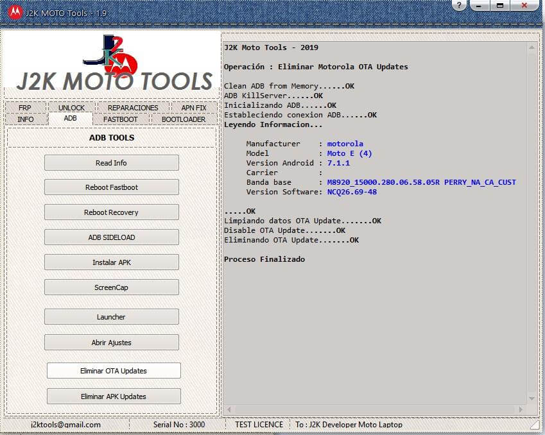Screen dimensions: 545x435
Task: Click the 'Disable OTA Update.......OK' line
Action: [x=284, y=230]
